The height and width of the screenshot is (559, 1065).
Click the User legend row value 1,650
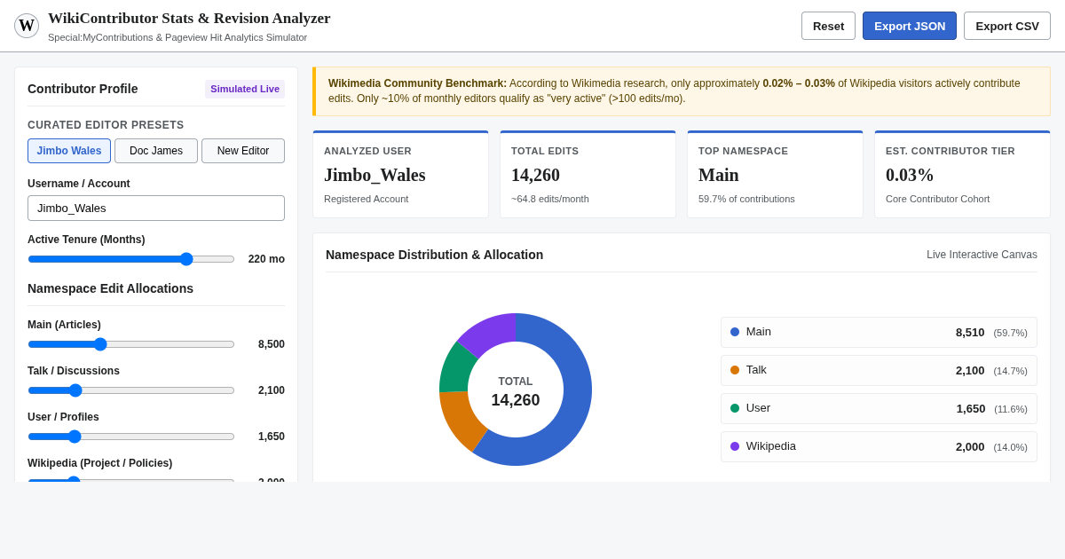[971, 409]
